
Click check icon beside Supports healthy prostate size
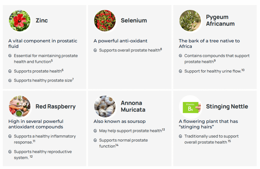pyautogui.click(x=10, y=80)
